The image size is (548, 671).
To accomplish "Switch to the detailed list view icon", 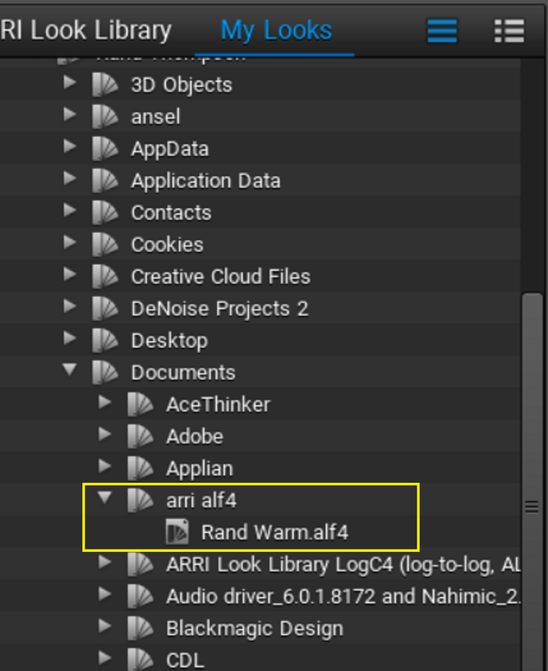I will pos(509,31).
